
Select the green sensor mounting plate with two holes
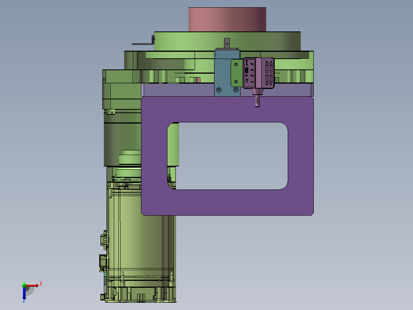tap(236, 73)
